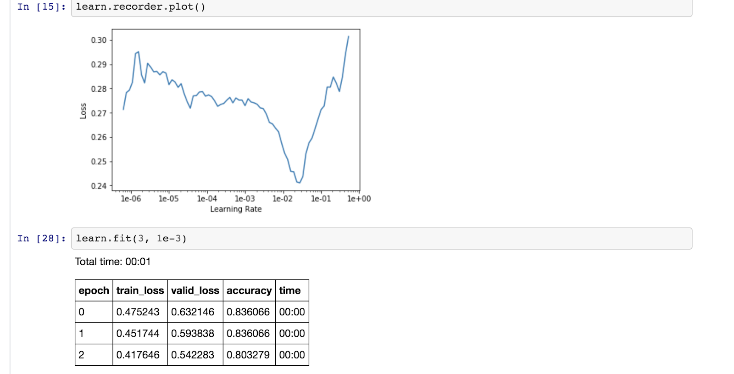Click the 0.26 loss tick label

pyautogui.click(x=99, y=137)
